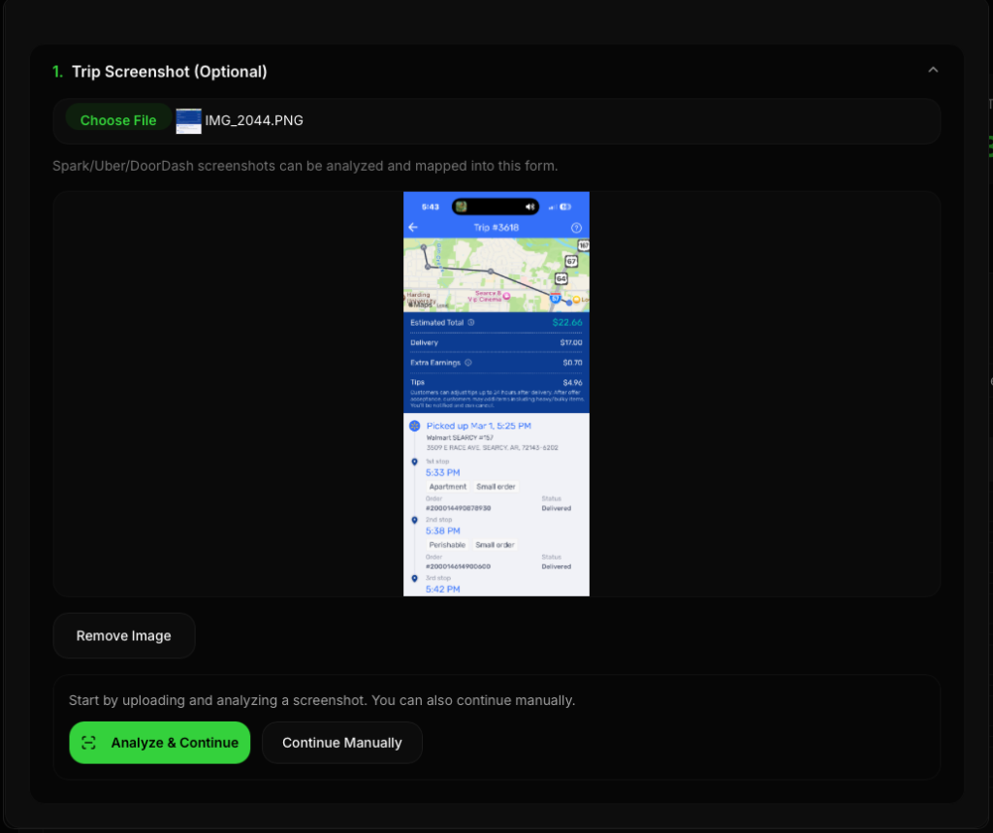This screenshot has width=993, height=833.
Task: Select the Searcy 8 VIP Cinema map marker
Action: point(507,297)
